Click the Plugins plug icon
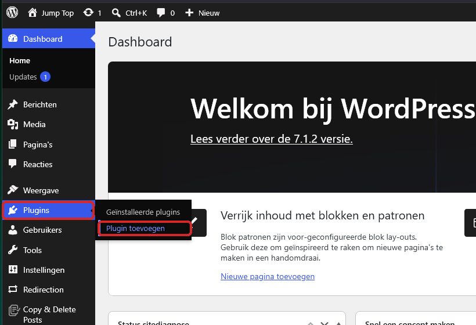 pyautogui.click(x=13, y=210)
